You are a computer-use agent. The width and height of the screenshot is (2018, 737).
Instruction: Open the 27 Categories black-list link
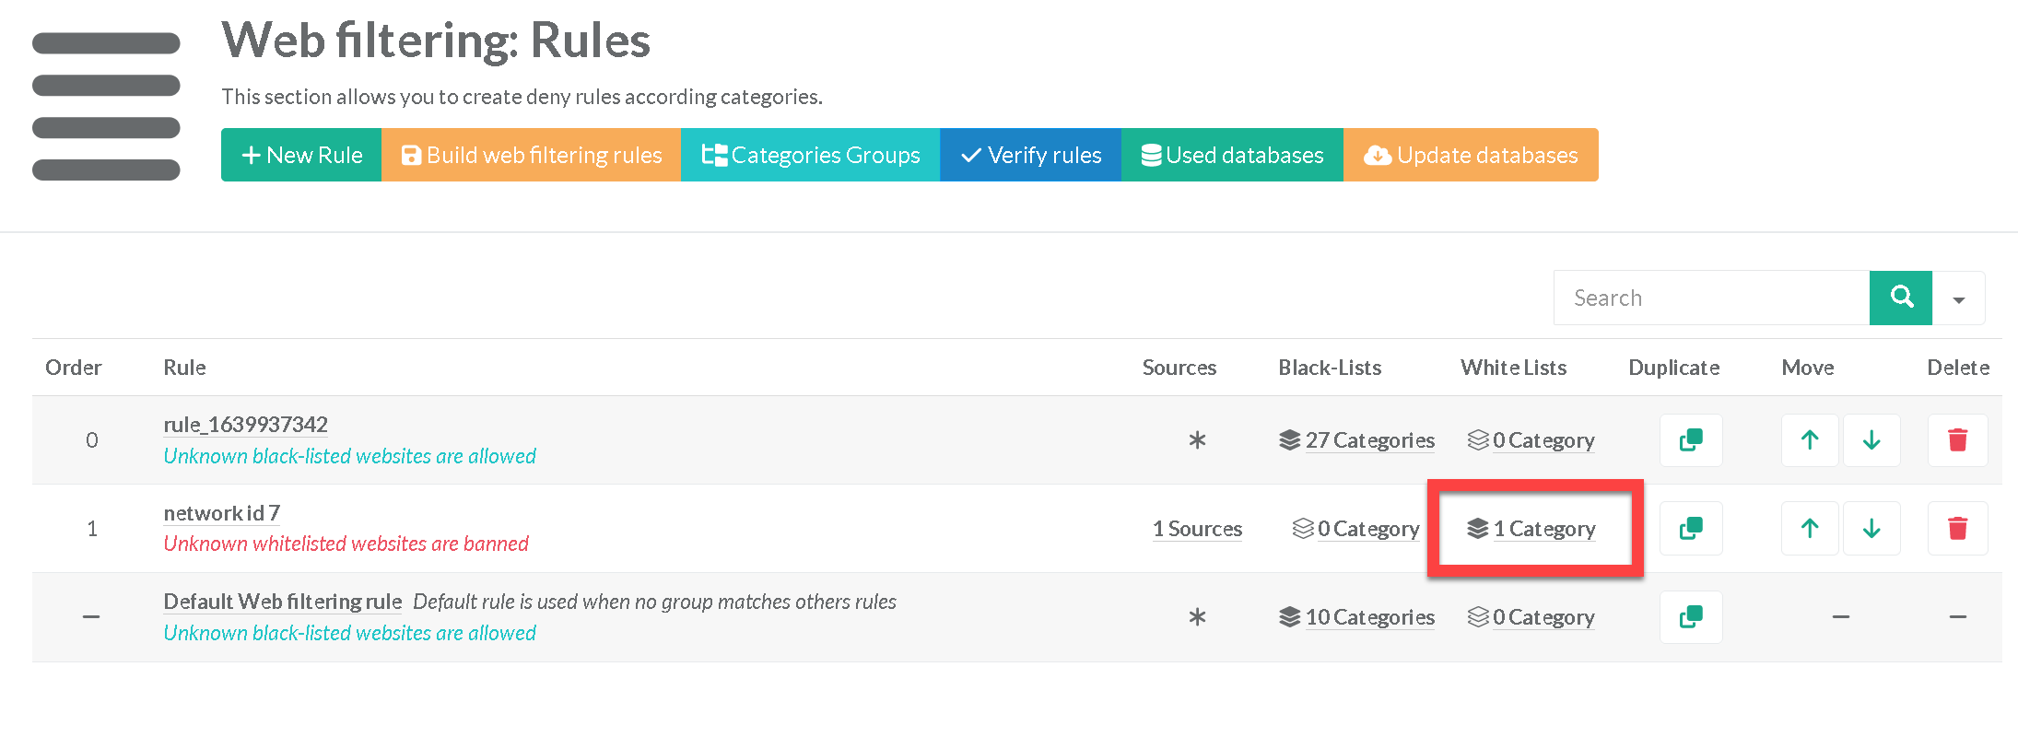pyautogui.click(x=1369, y=440)
